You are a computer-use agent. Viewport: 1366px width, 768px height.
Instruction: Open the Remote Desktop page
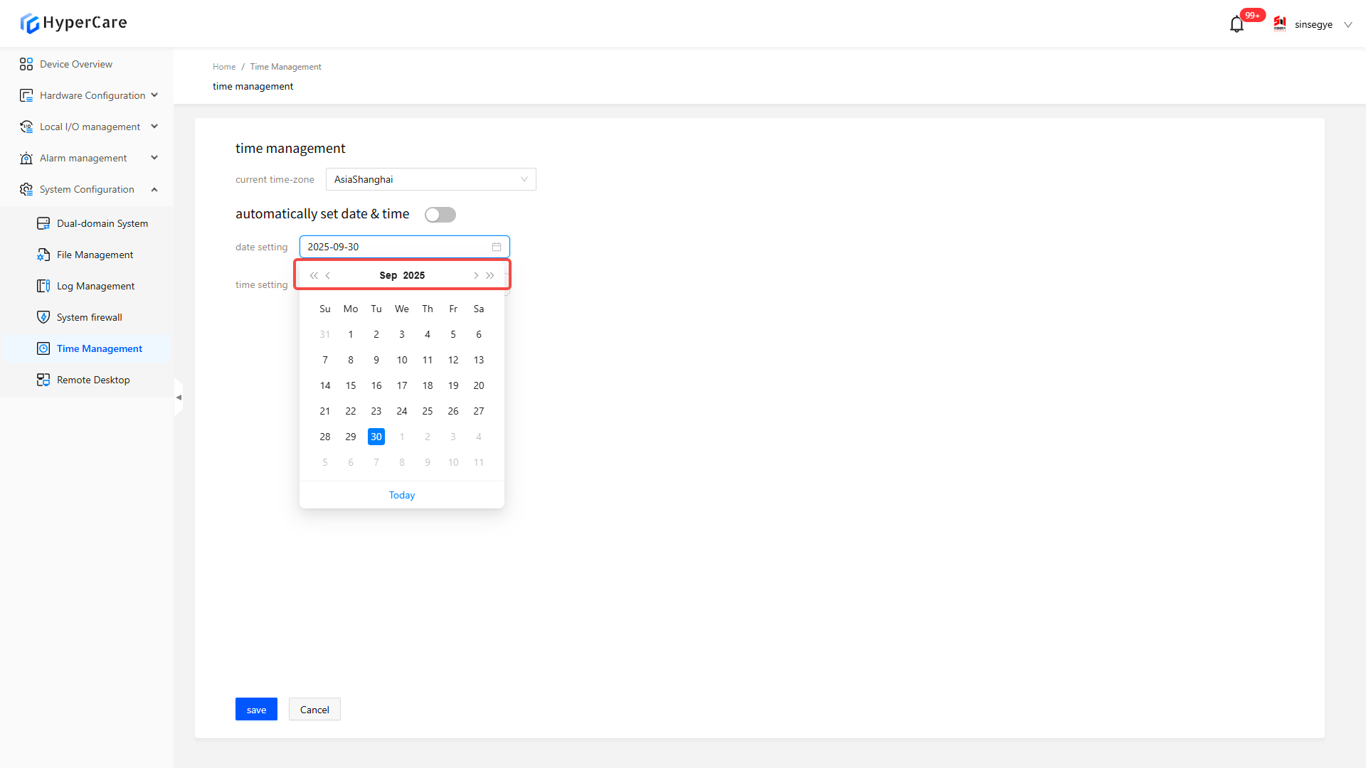92,380
